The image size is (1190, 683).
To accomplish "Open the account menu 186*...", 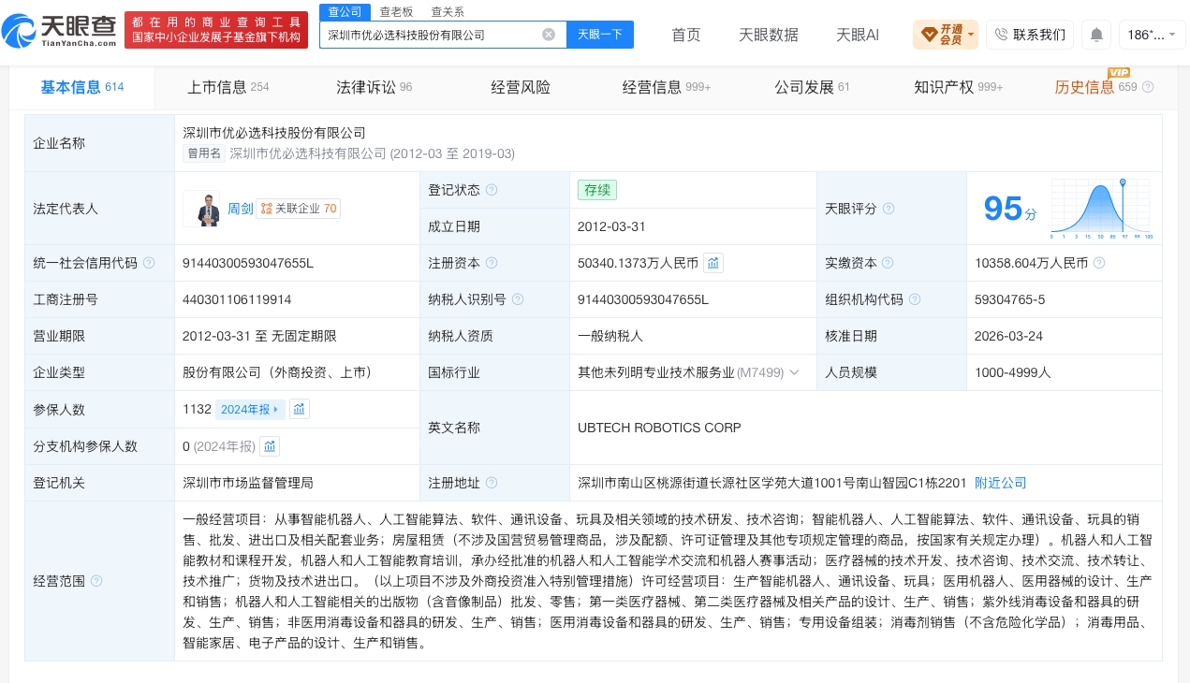I will [1152, 35].
